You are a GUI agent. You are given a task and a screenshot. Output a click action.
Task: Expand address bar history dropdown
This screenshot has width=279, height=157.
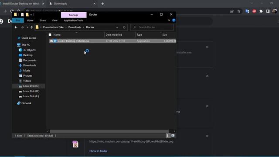click(117, 27)
